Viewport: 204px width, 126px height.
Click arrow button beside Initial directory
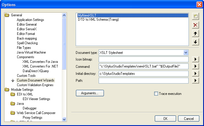[x=196, y=74]
